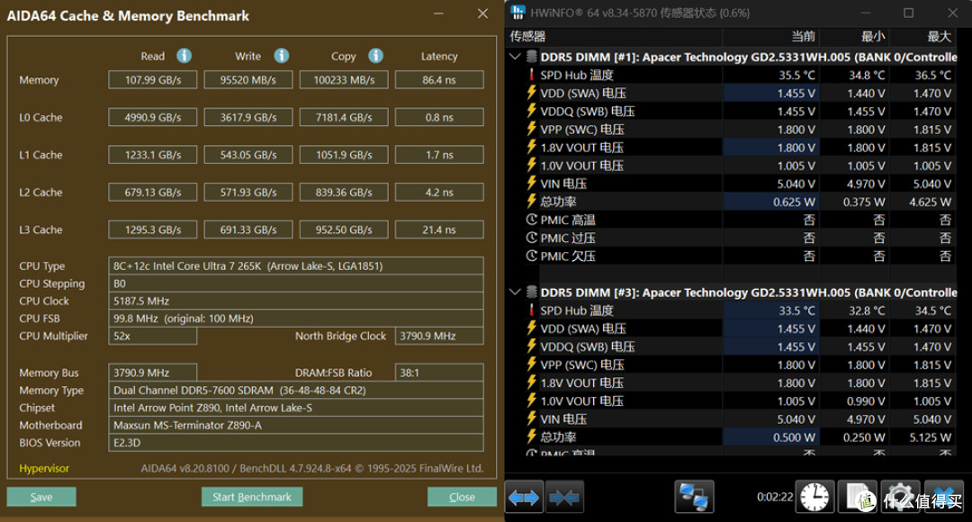This screenshot has height=522, width=972.
Task: Click the 0:02:22 elapsed time in HWiNFO
Action: 775,497
